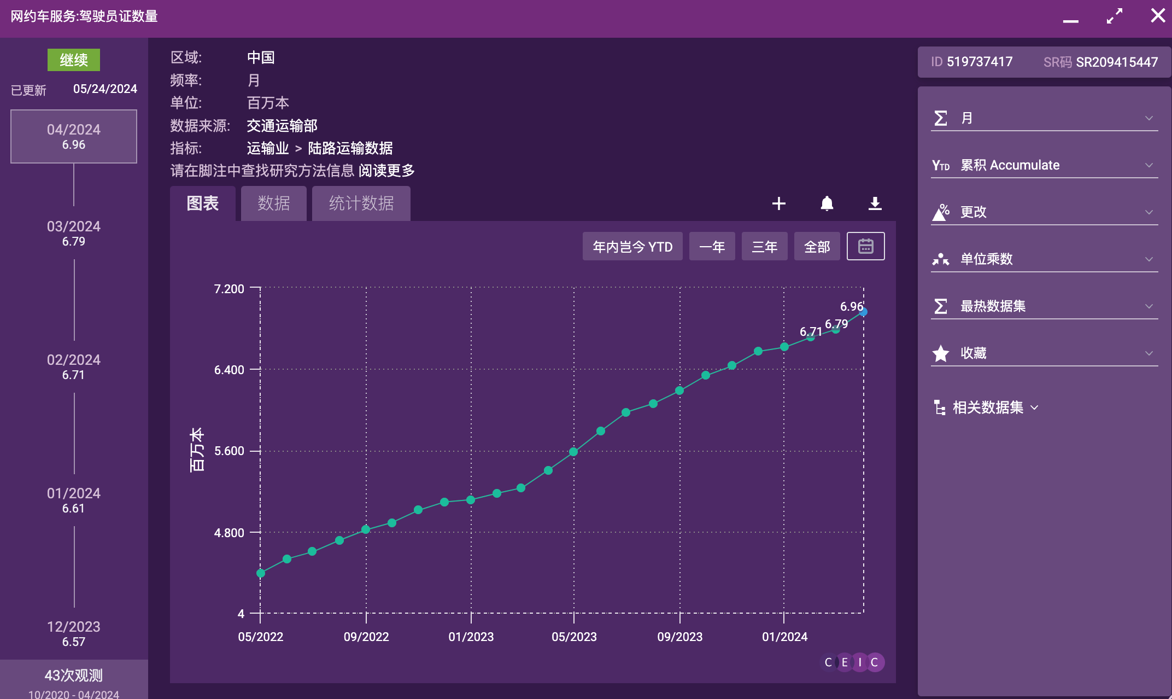Click the download icon above chart
The height and width of the screenshot is (699, 1172).
pyautogui.click(x=875, y=203)
